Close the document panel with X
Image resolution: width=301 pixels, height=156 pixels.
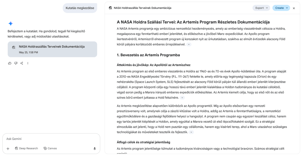[294, 8]
